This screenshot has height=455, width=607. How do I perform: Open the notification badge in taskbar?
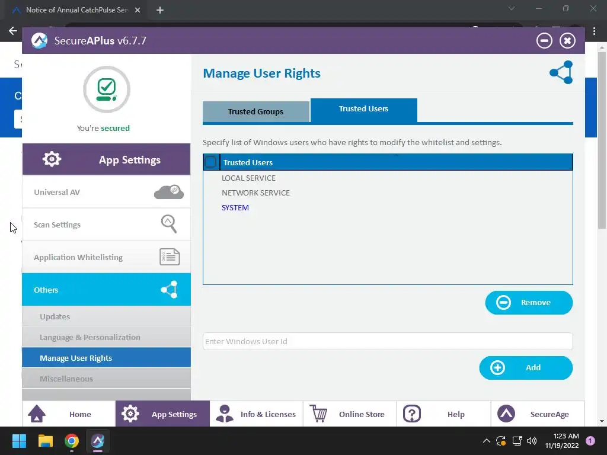[x=590, y=441]
